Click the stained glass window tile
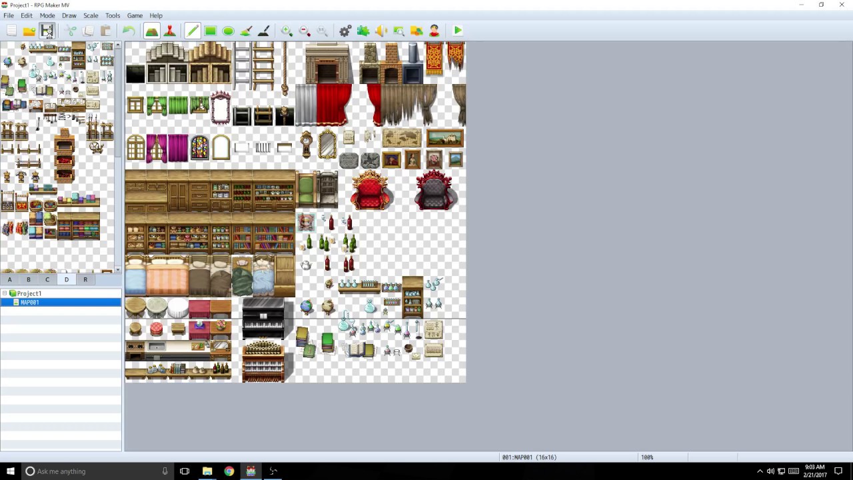853x480 pixels. tap(199, 147)
